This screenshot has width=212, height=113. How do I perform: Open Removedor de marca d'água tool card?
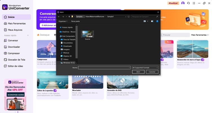coord(193,54)
